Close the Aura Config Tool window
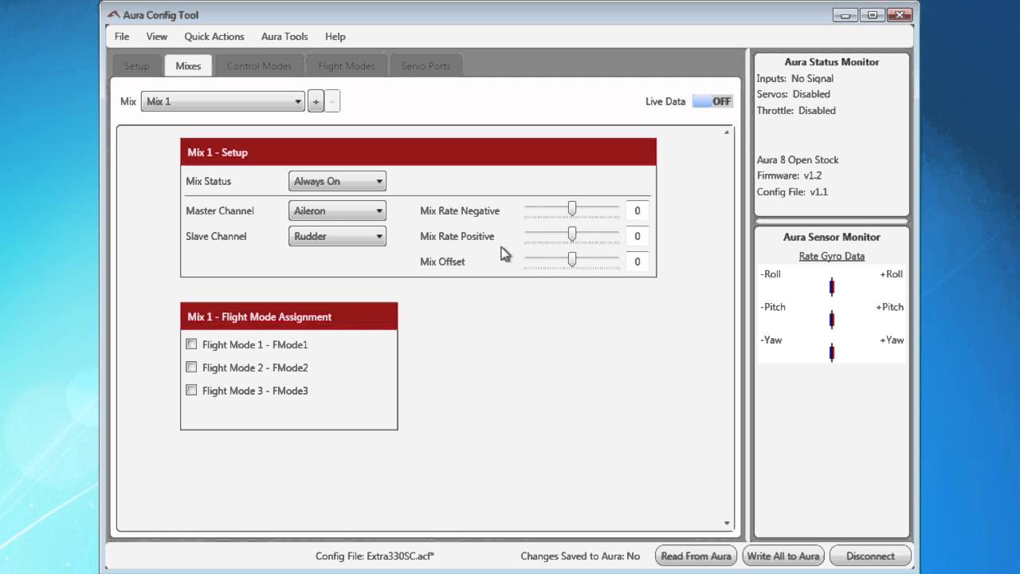 click(900, 14)
